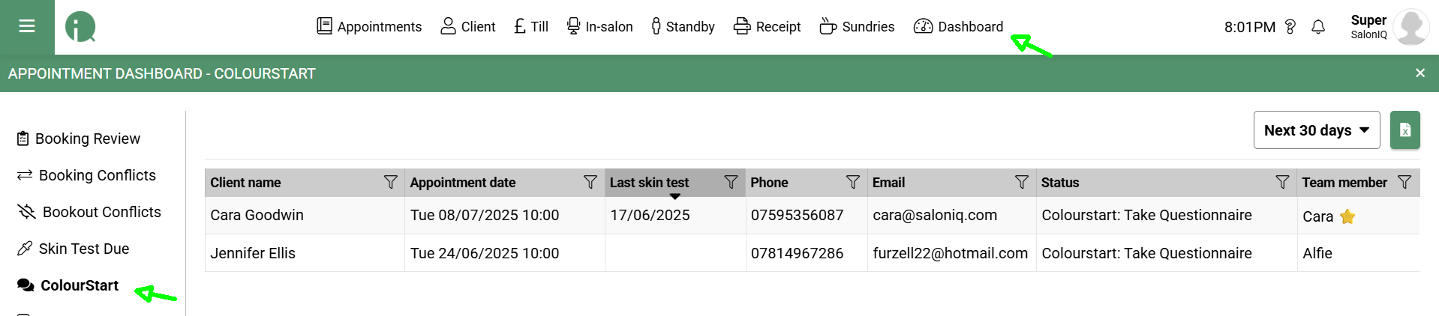Click the SalonIQ logo icon
This screenshot has height=316, width=1439.
80,27
